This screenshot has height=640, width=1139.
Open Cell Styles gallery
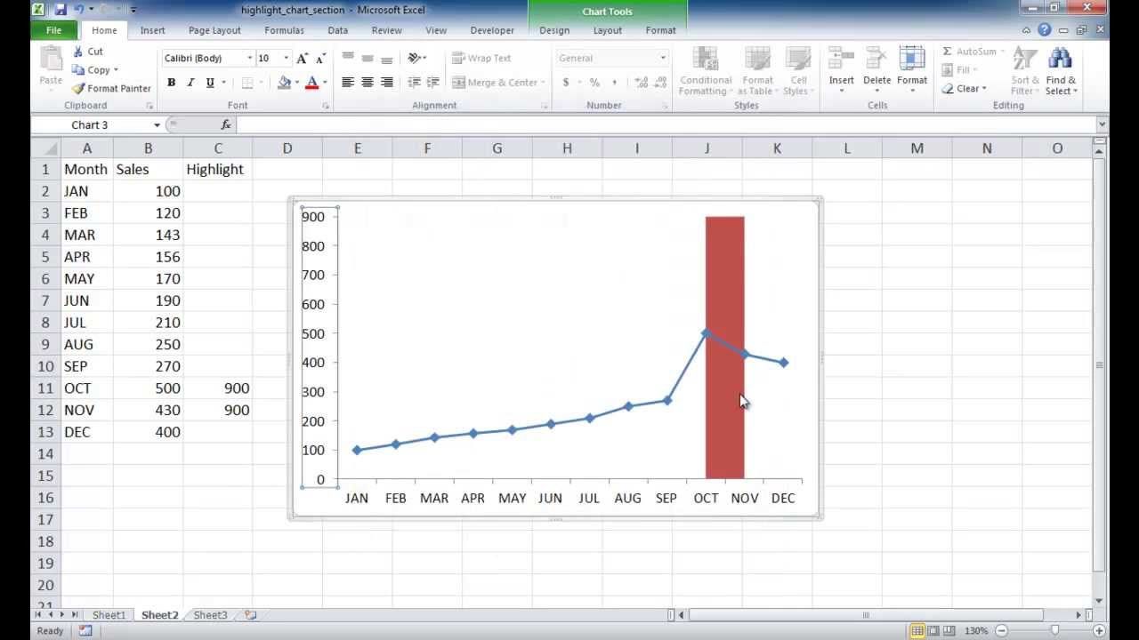point(797,71)
